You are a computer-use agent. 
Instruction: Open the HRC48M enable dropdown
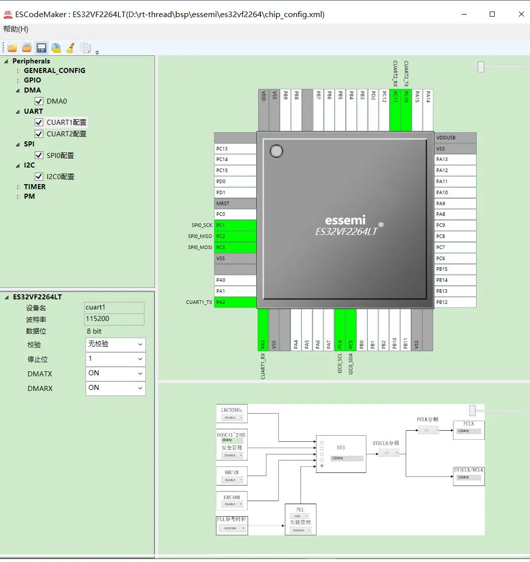pos(232,504)
